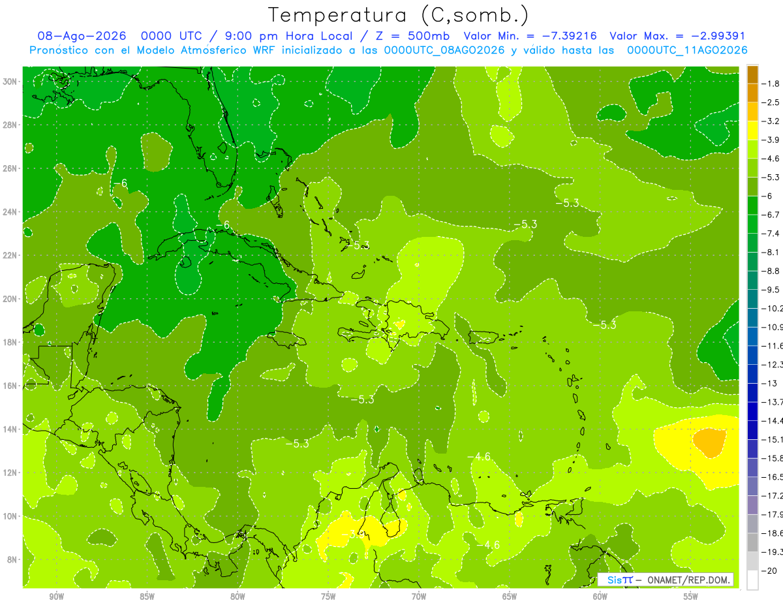
Task: Click the end time "0000UTC_11AGO2026"
Action: click(x=687, y=50)
